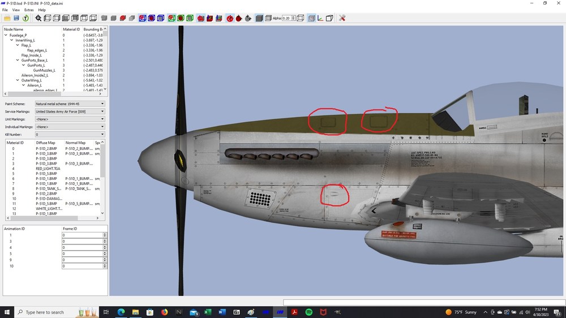Open the Paint Scheme dropdown
This screenshot has height=318, width=566.
tap(70, 104)
